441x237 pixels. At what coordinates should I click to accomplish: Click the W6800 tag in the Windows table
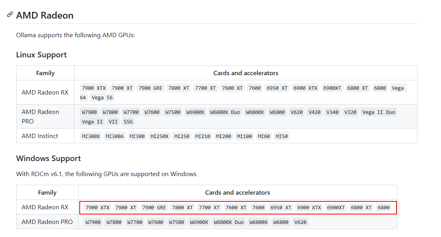[x=281, y=222]
